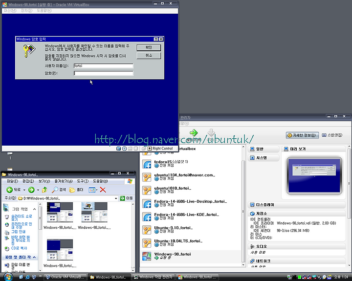This screenshot has width=352, height=281.
Task: Click the Explorer Back arrow icon
Action: [x=9, y=190]
